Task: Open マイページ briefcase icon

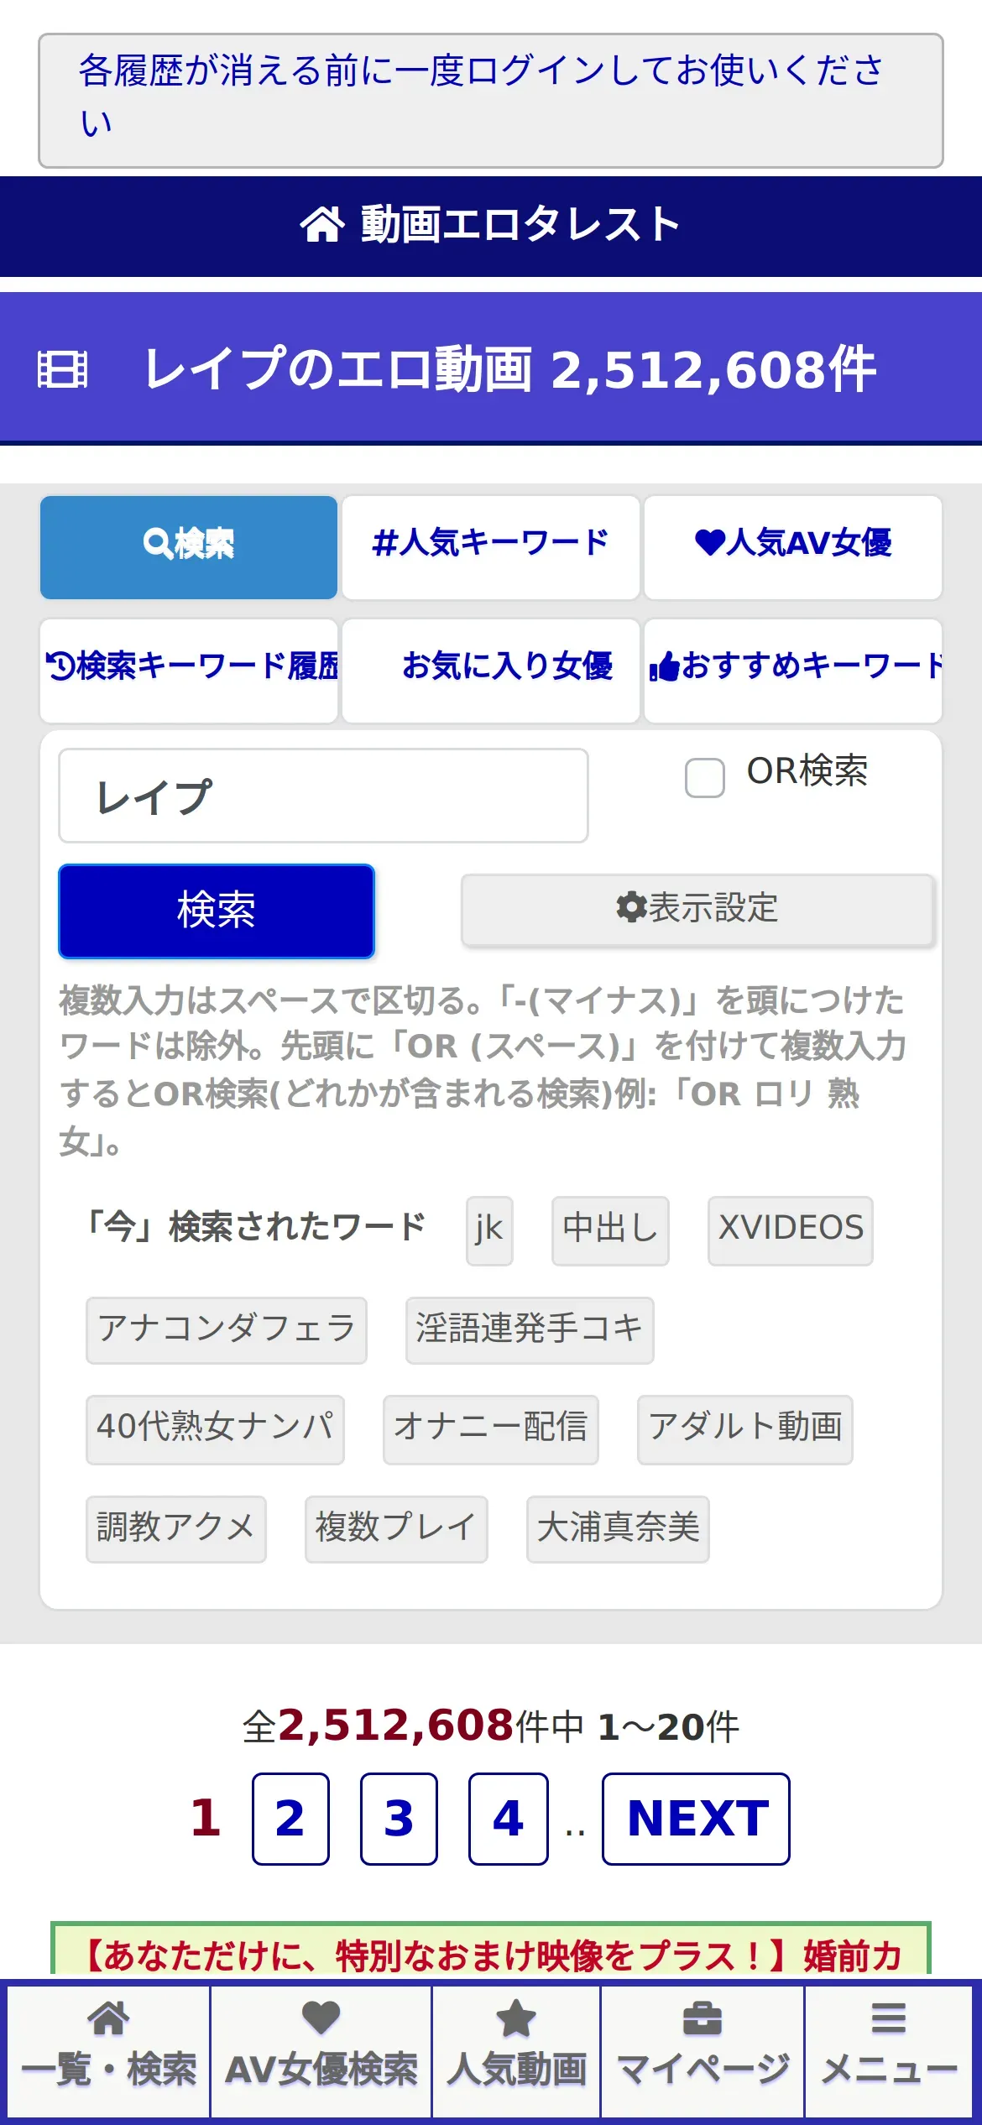Action: coord(703,2018)
